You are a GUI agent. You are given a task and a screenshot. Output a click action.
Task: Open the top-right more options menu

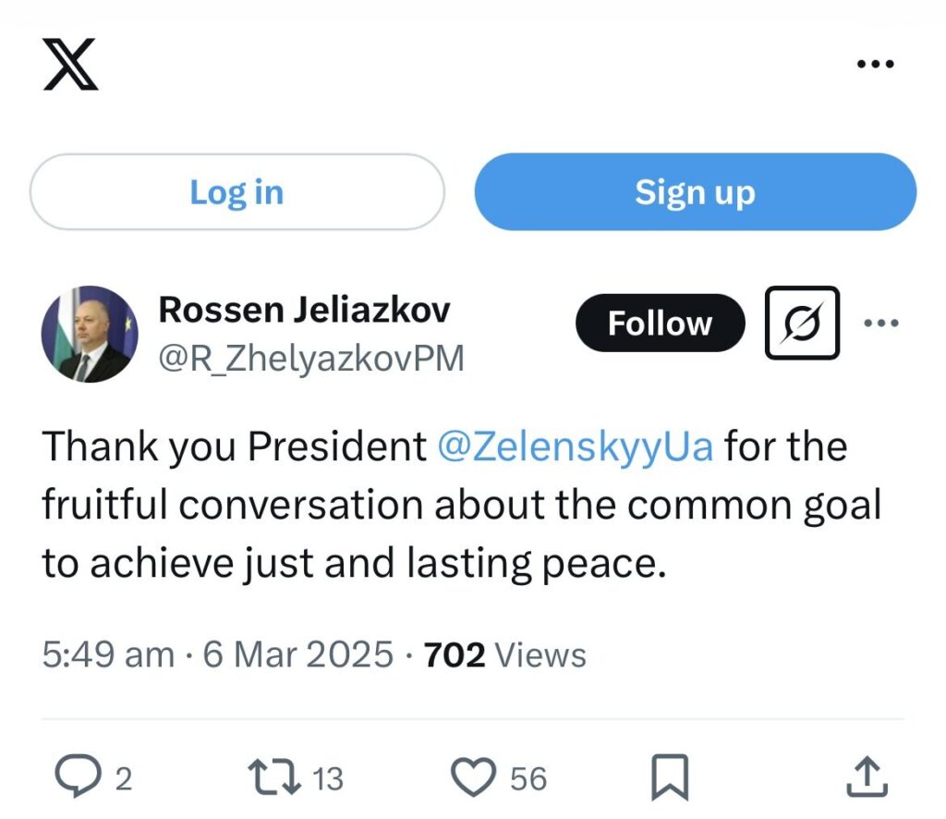click(x=875, y=64)
